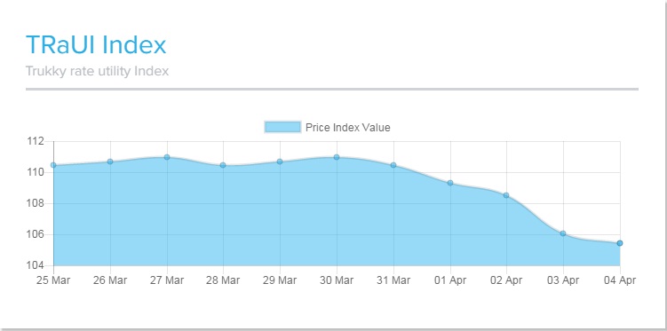Select the 27 Mar data point

(167, 157)
